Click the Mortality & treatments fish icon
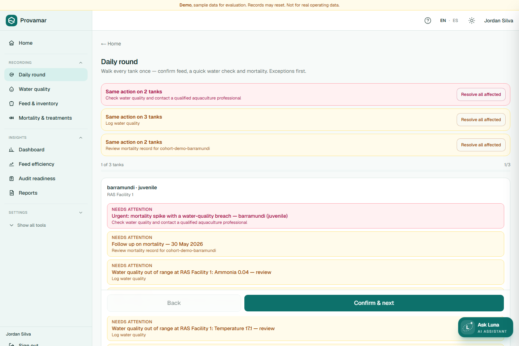The image size is (519, 346). [12, 118]
